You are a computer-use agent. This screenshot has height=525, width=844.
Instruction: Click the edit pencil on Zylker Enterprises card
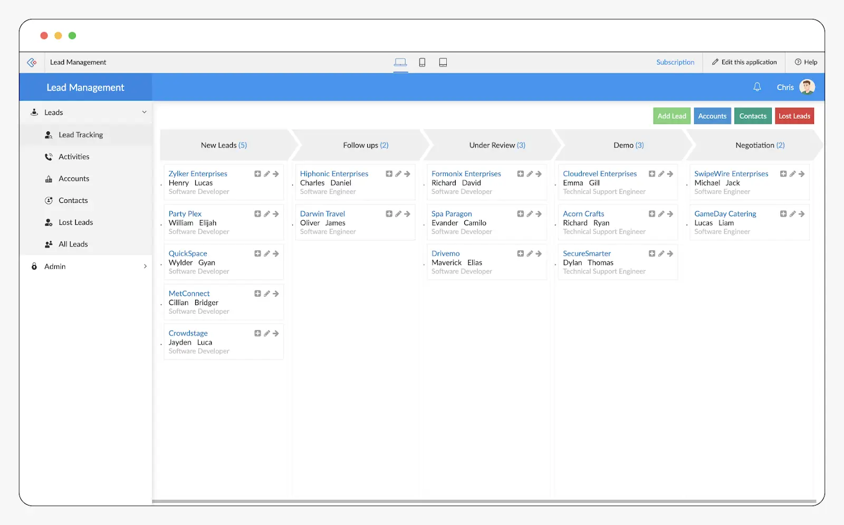pyautogui.click(x=267, y=173)
